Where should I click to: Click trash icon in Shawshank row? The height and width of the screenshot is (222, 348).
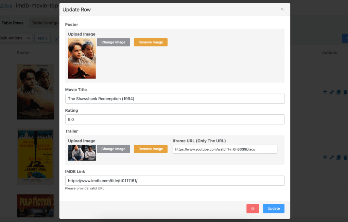tap(345, 92)
